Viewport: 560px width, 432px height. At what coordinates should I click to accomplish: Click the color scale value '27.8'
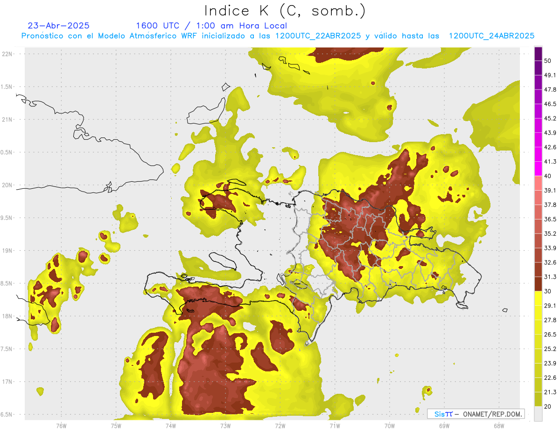click(550, 320)
